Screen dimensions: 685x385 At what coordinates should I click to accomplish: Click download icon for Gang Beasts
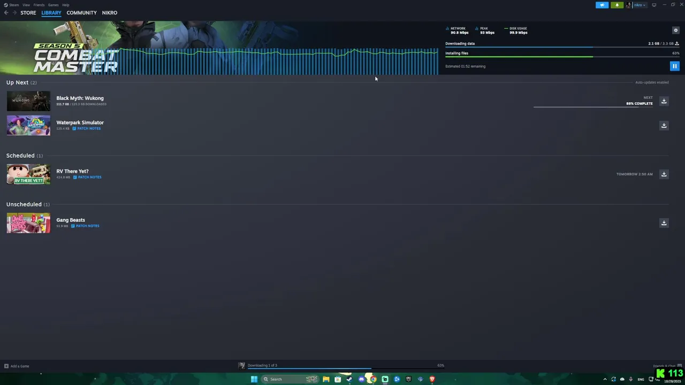tap(664, 223)
